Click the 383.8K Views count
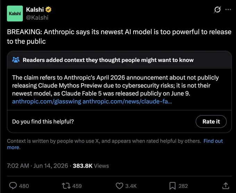Screen dimensions: 236x193 [91, 166]
